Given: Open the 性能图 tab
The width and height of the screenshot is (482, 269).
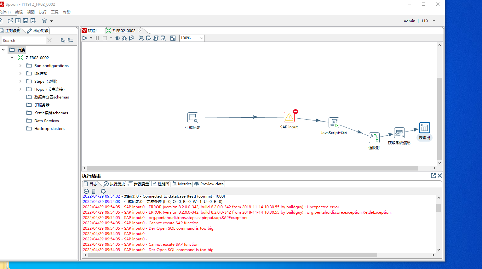Looking at the screenshot, I should click(x=160, y=184).
